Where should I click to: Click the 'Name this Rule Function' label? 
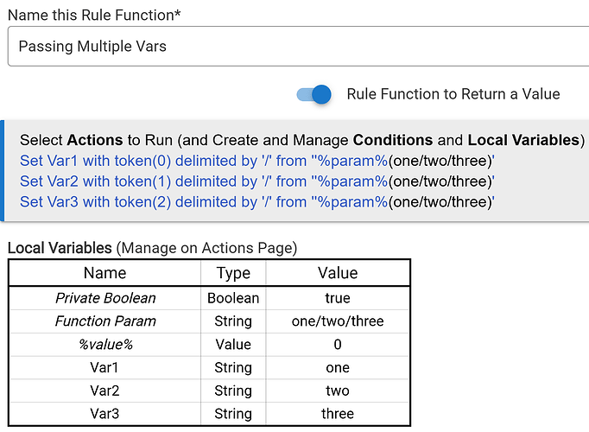[99, 14]
